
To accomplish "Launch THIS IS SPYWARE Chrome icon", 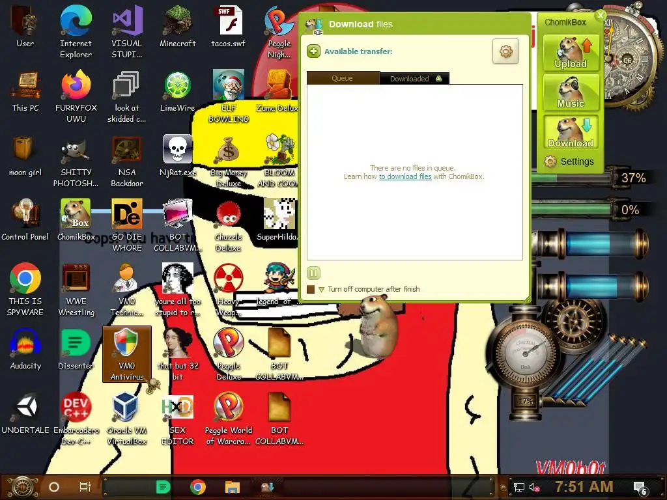I will (x=25, y=290).
